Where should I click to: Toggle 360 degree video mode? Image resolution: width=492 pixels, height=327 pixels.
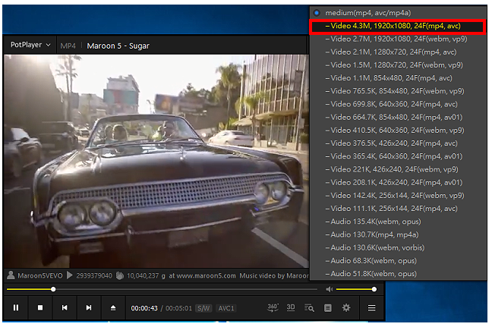click(x=273, y=307)
